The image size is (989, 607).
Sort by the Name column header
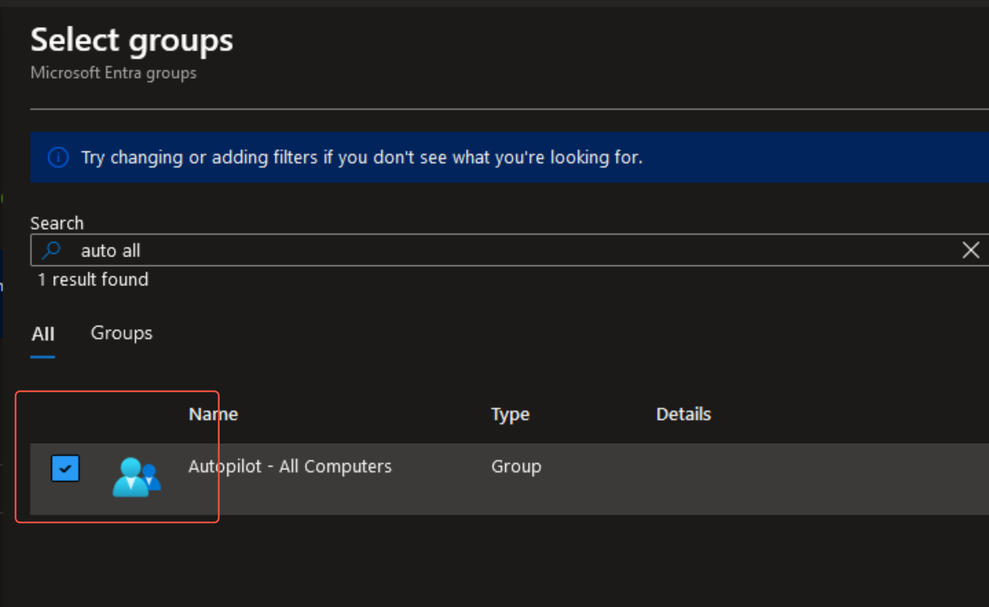coord(213,414)
